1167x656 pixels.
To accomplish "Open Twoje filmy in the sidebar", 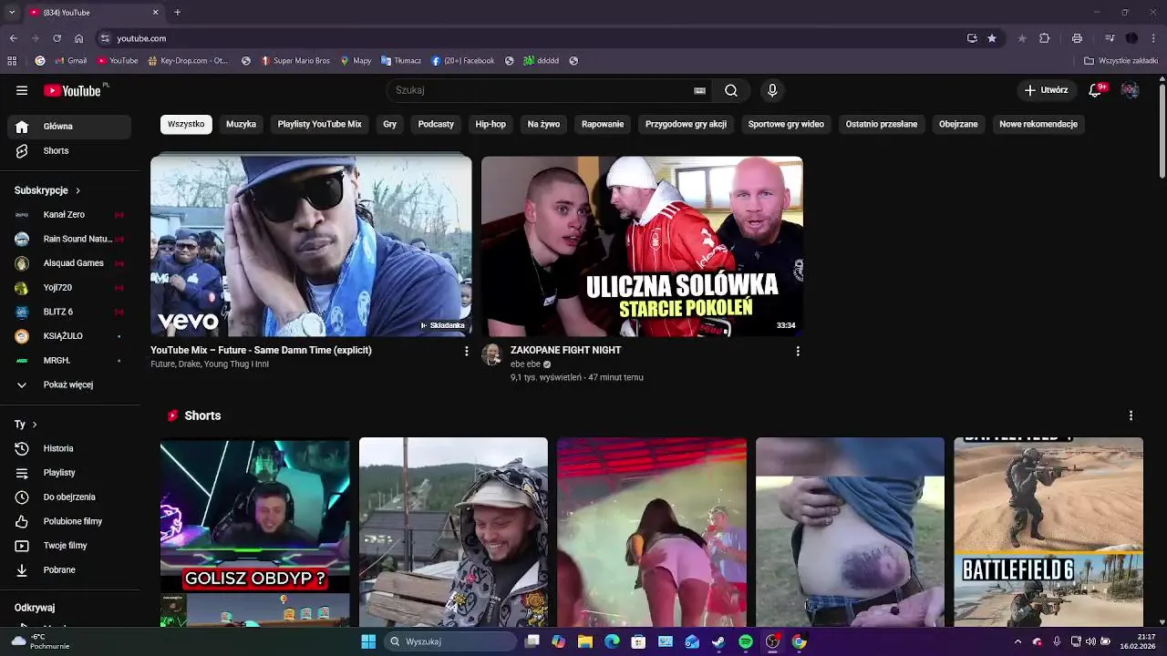I will (69, 546).
